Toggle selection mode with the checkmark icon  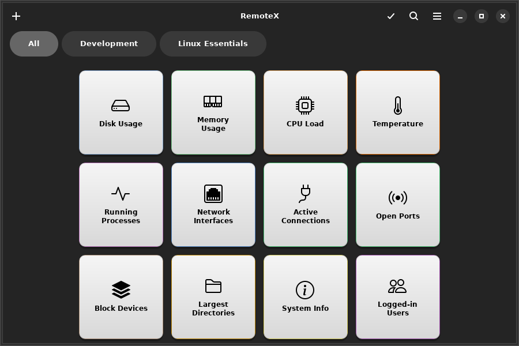[x=391, y=16]
